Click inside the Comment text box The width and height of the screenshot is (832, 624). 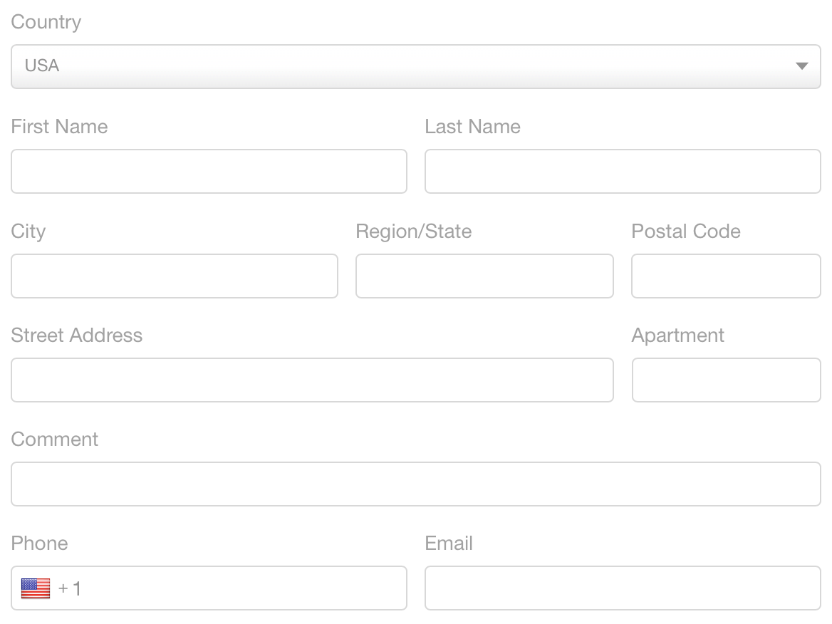point(416,484)
